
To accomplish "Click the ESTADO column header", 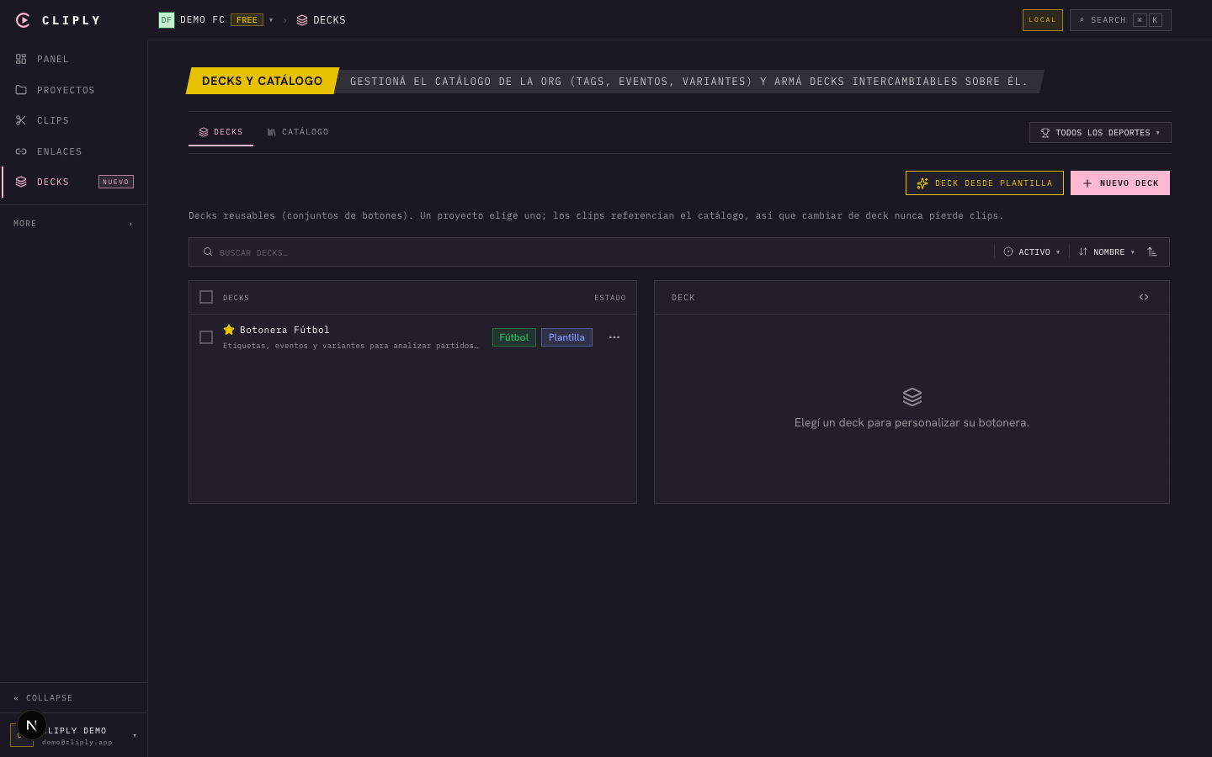I will tap(610, 298).
